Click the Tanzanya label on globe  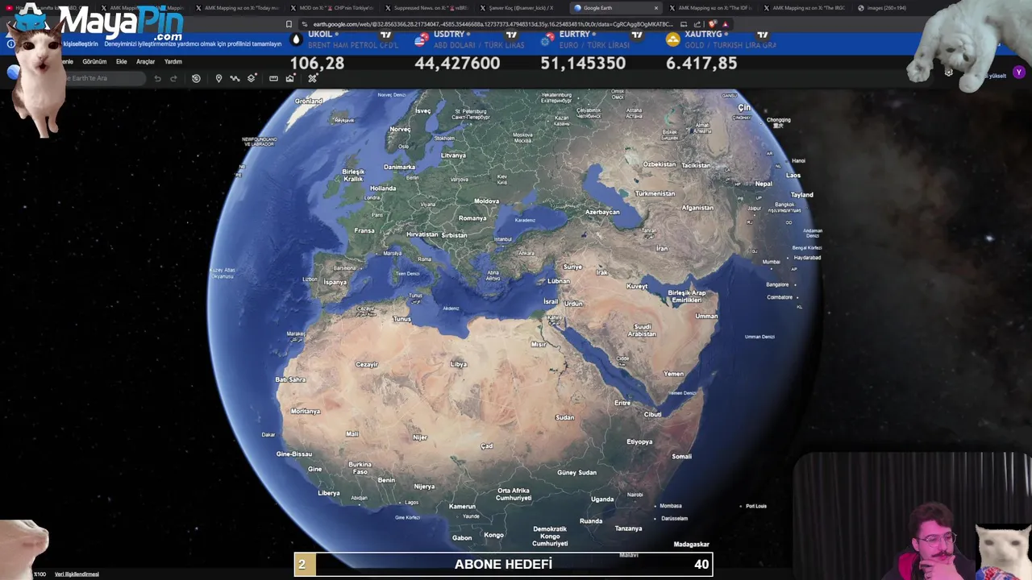point(628,528)
